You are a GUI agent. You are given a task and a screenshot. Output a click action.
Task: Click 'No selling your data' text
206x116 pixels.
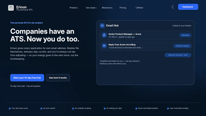[x=114, y=108]
